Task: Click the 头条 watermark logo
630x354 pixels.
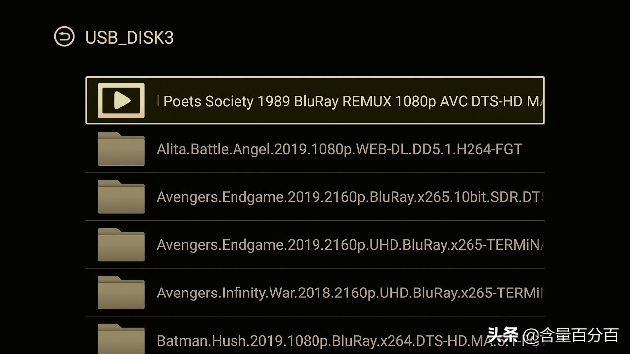Action: (x=502, y=335)
